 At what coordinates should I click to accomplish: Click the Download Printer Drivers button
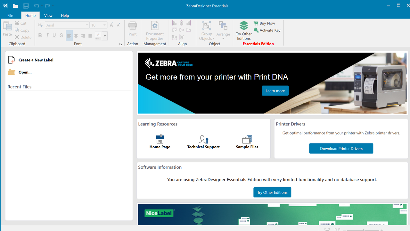[341, 149]
